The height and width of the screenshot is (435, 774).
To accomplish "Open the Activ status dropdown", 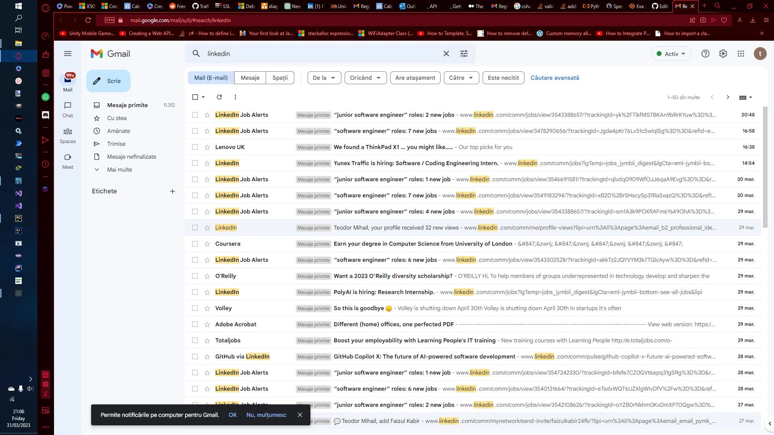I will (671, 54).
